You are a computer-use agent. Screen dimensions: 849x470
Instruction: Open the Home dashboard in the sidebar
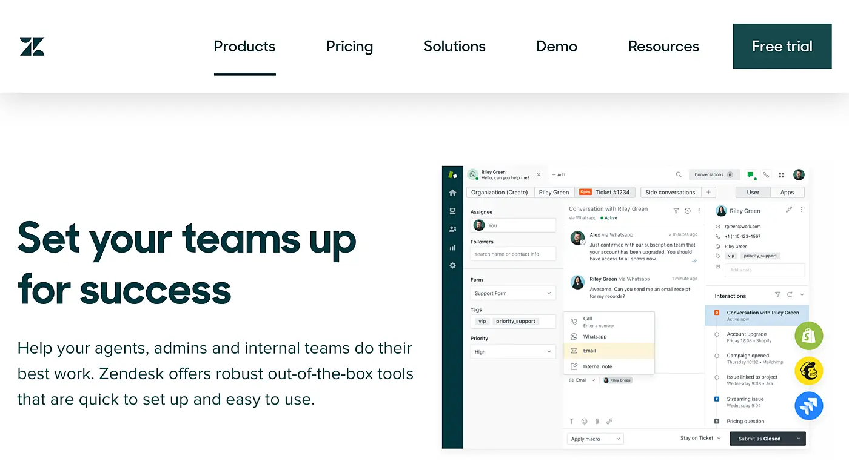452,192
